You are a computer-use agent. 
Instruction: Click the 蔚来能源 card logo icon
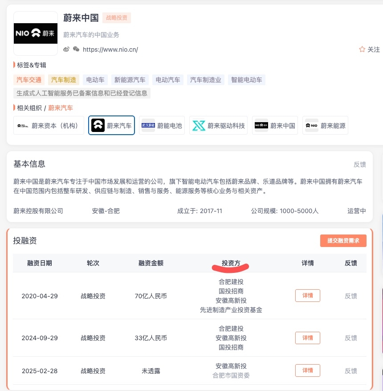click(x=312, y=125)
